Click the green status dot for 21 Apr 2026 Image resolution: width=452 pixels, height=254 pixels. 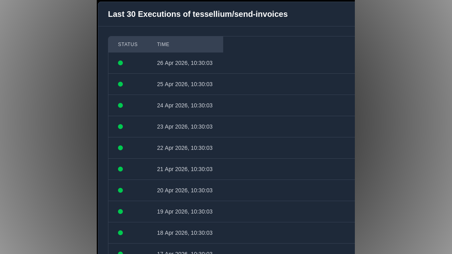point(120,169)
